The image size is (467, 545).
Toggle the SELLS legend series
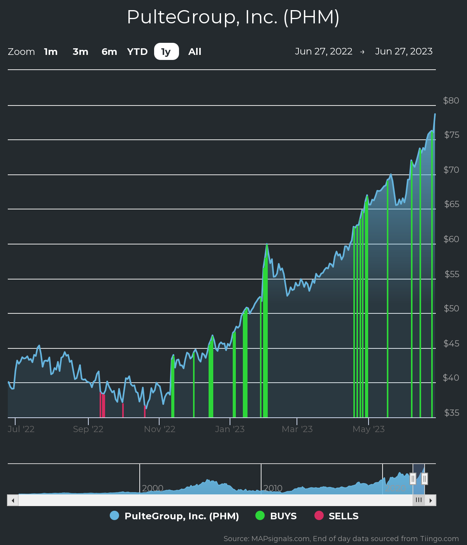[x=337, y=516]
